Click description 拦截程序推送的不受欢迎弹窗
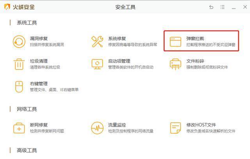This screenshot has height=159, width=250. click(211, 45)
